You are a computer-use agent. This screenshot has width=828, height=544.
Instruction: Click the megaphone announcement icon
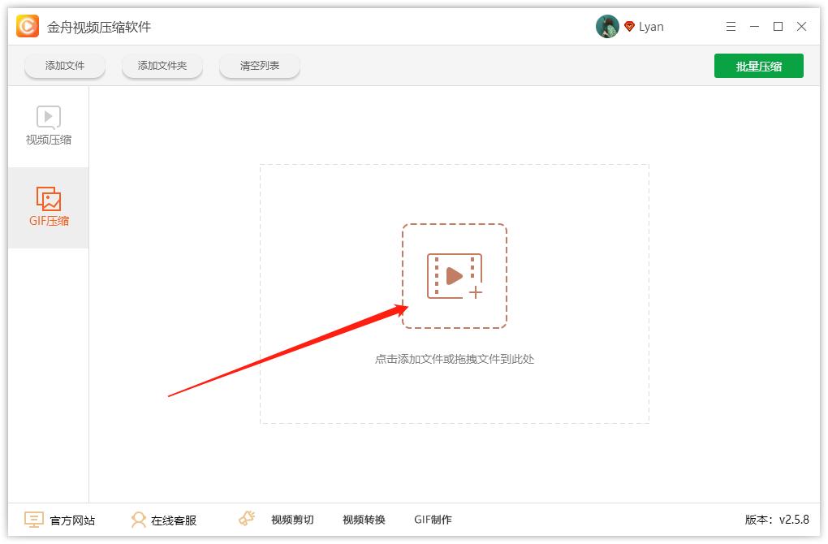tap(247, 519)
